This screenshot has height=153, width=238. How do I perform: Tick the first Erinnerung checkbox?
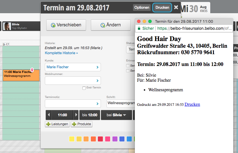(128, 65)
